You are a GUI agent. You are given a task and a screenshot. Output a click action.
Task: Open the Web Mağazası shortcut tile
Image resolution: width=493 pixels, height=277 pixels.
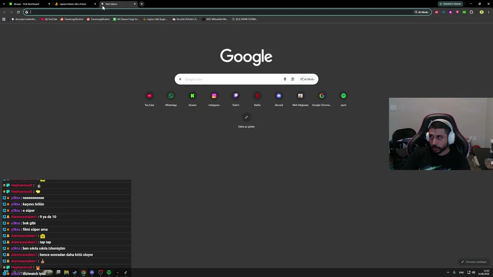coord(300,99)
